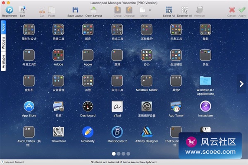
Task: Select the MacBooster 2 icon
Action: pos(117,132)
